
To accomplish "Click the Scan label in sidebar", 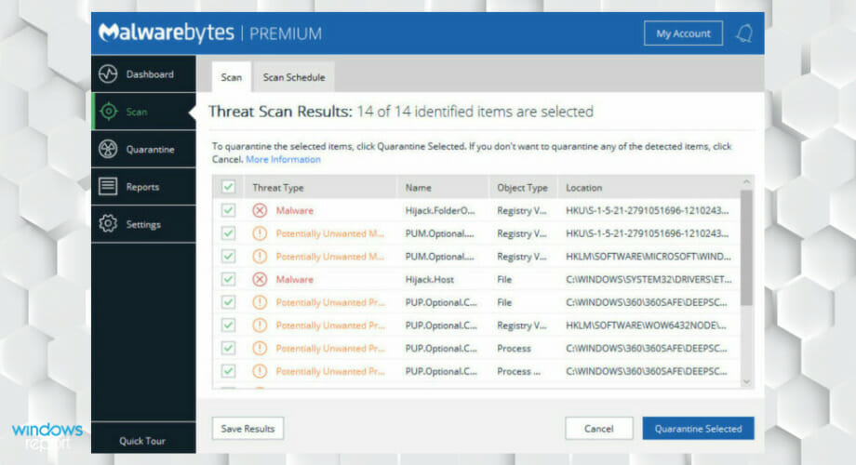I will click(x=137, y=112).
